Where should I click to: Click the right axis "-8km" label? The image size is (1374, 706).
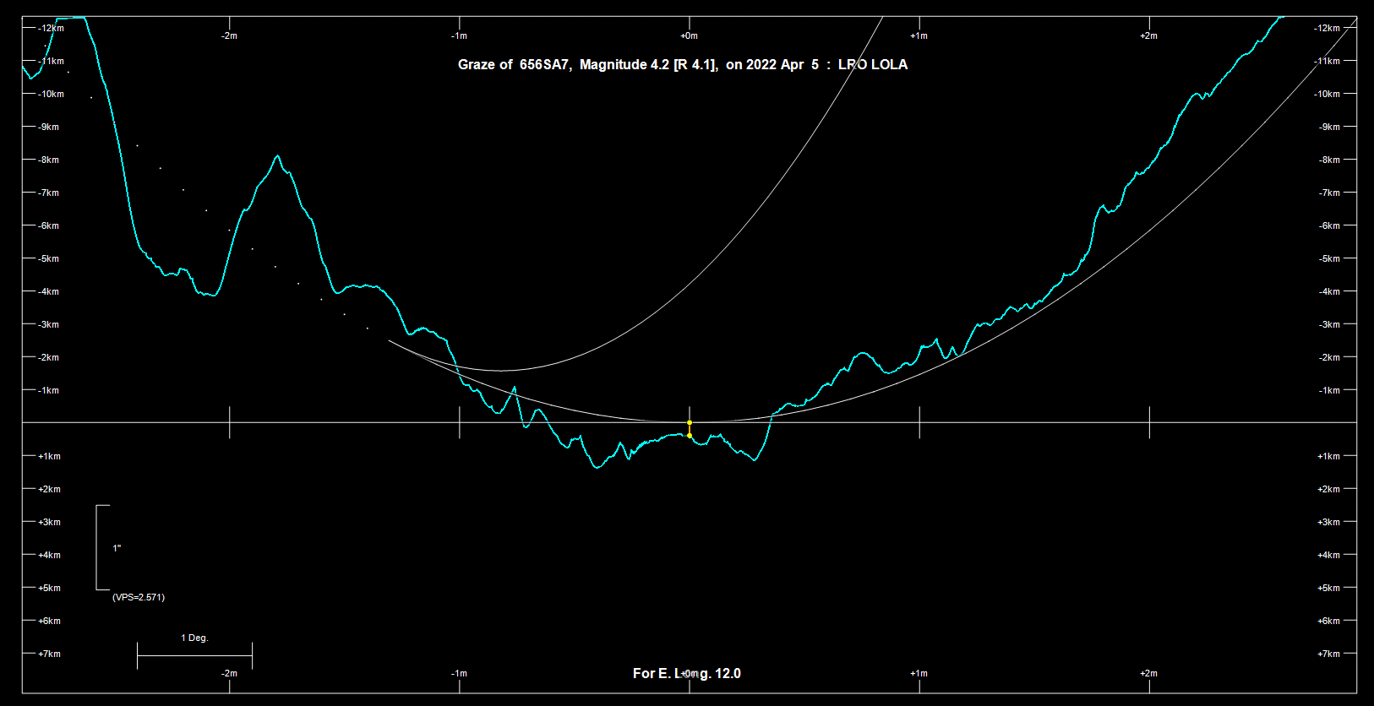[x=1329, y=160]
